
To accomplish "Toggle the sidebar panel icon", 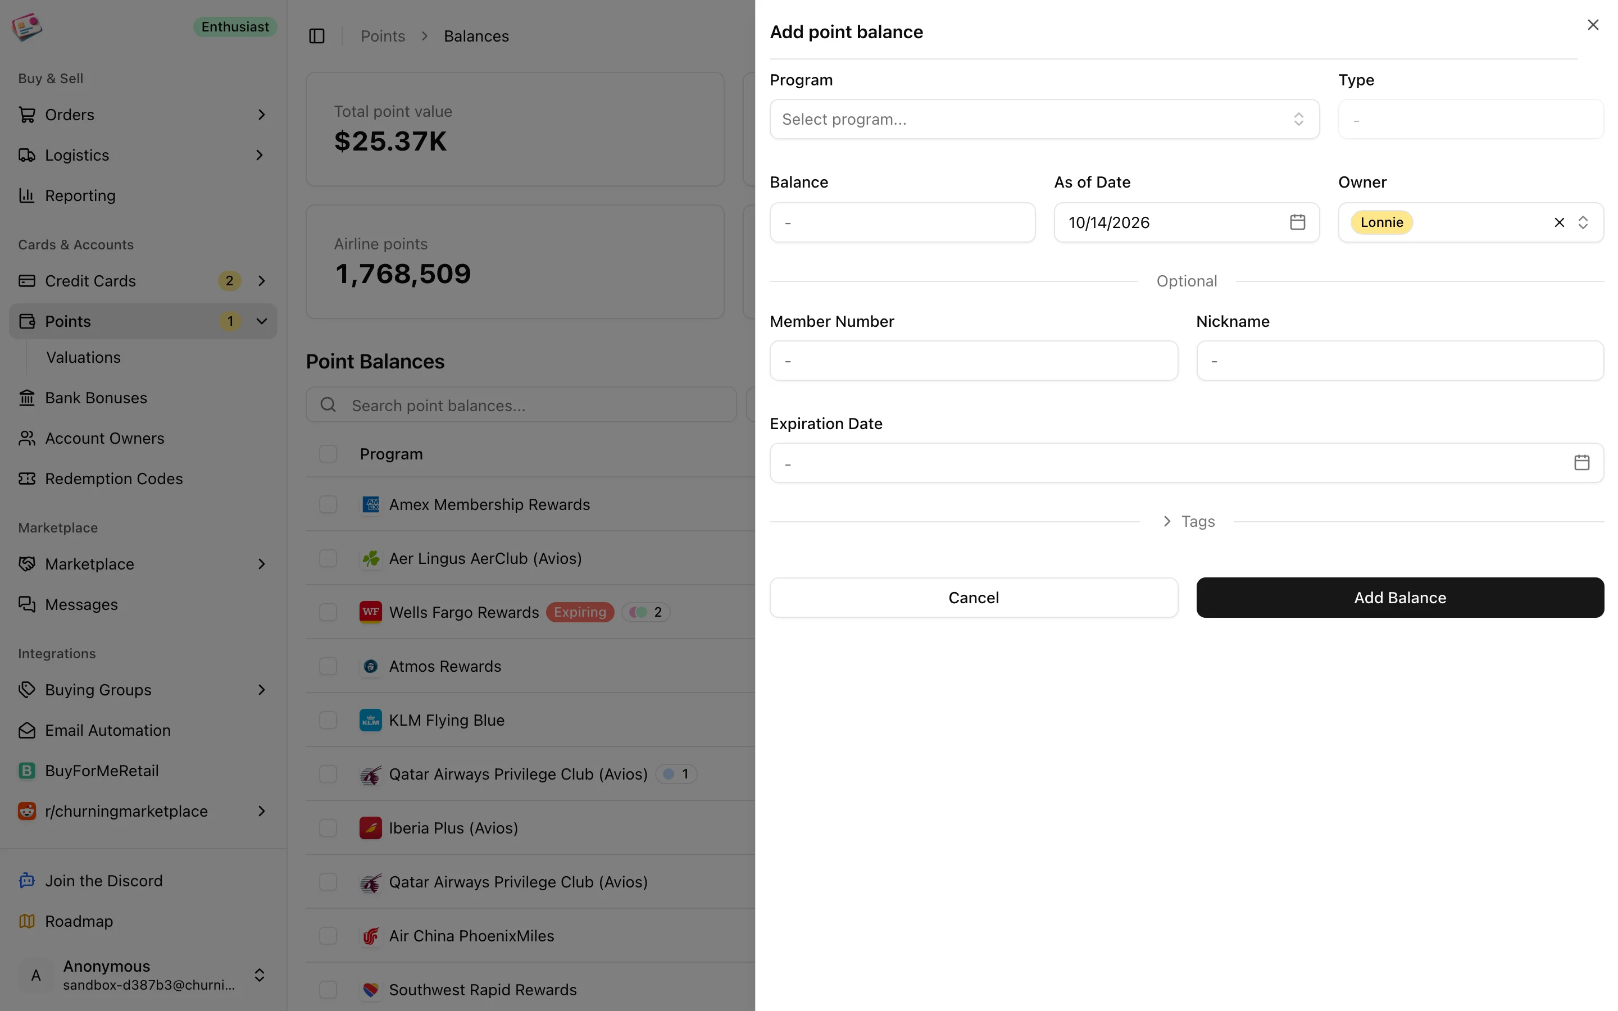I will (x=317, y=36).
